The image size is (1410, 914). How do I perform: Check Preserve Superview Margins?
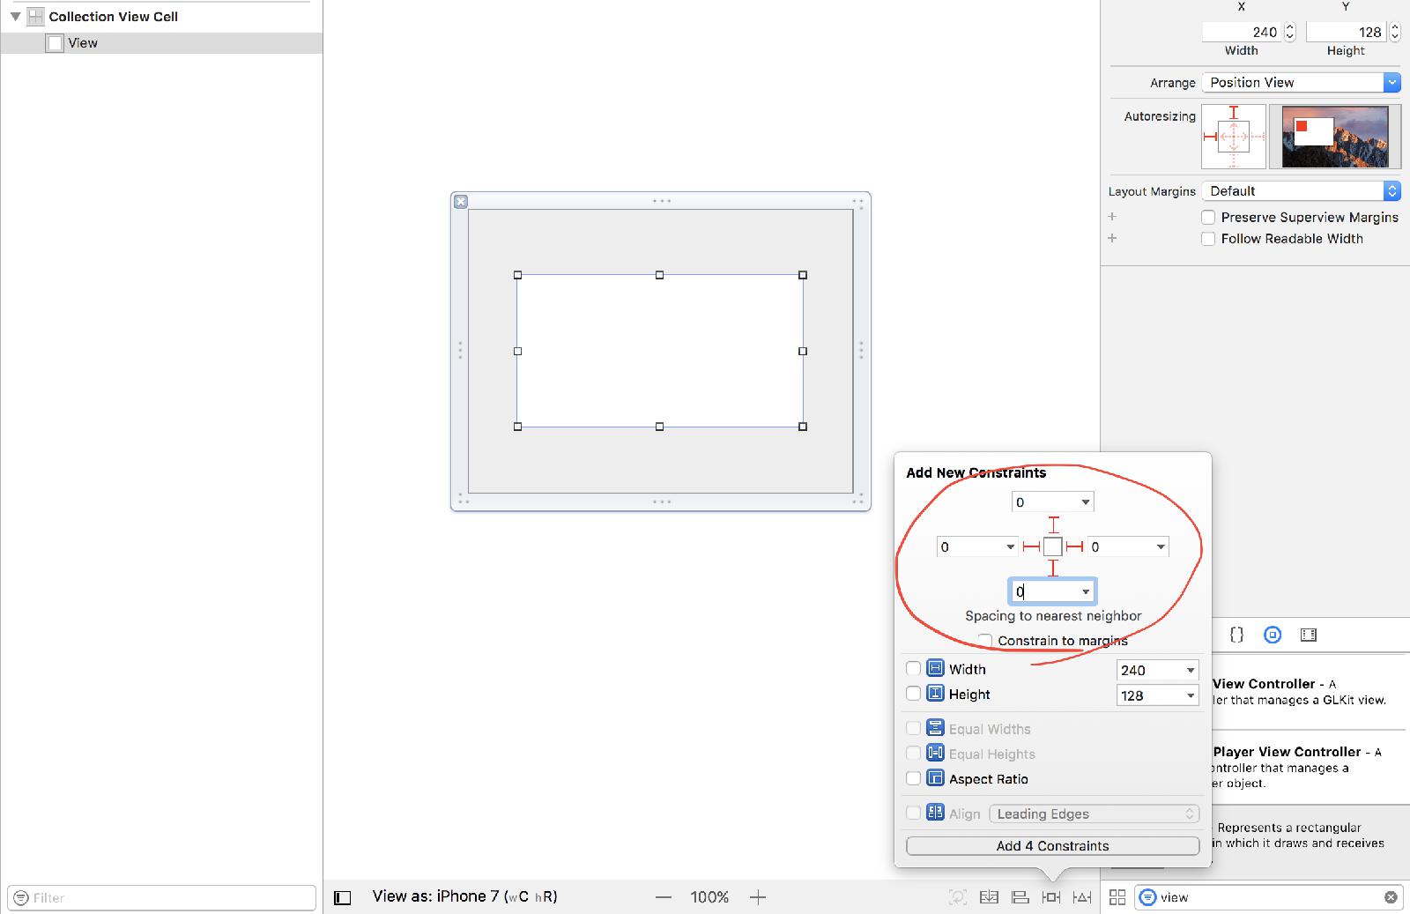click(1208, 218)
